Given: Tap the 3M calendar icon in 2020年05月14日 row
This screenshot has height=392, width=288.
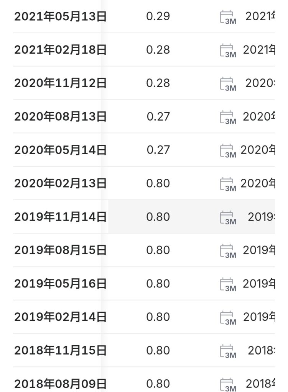Looking at the screenshot, I should [227, 151].
